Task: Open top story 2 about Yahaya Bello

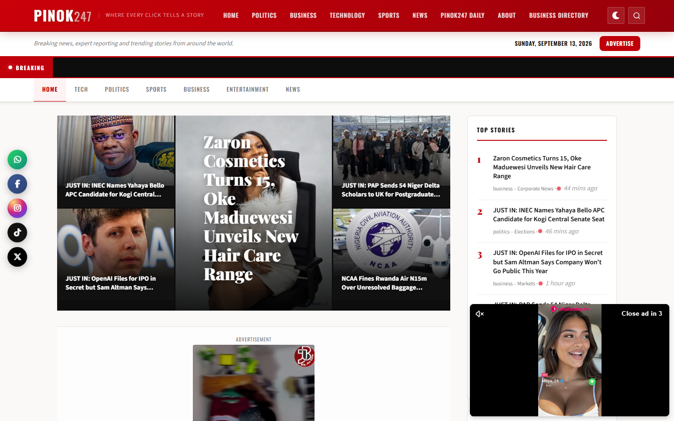Action: 549,215
